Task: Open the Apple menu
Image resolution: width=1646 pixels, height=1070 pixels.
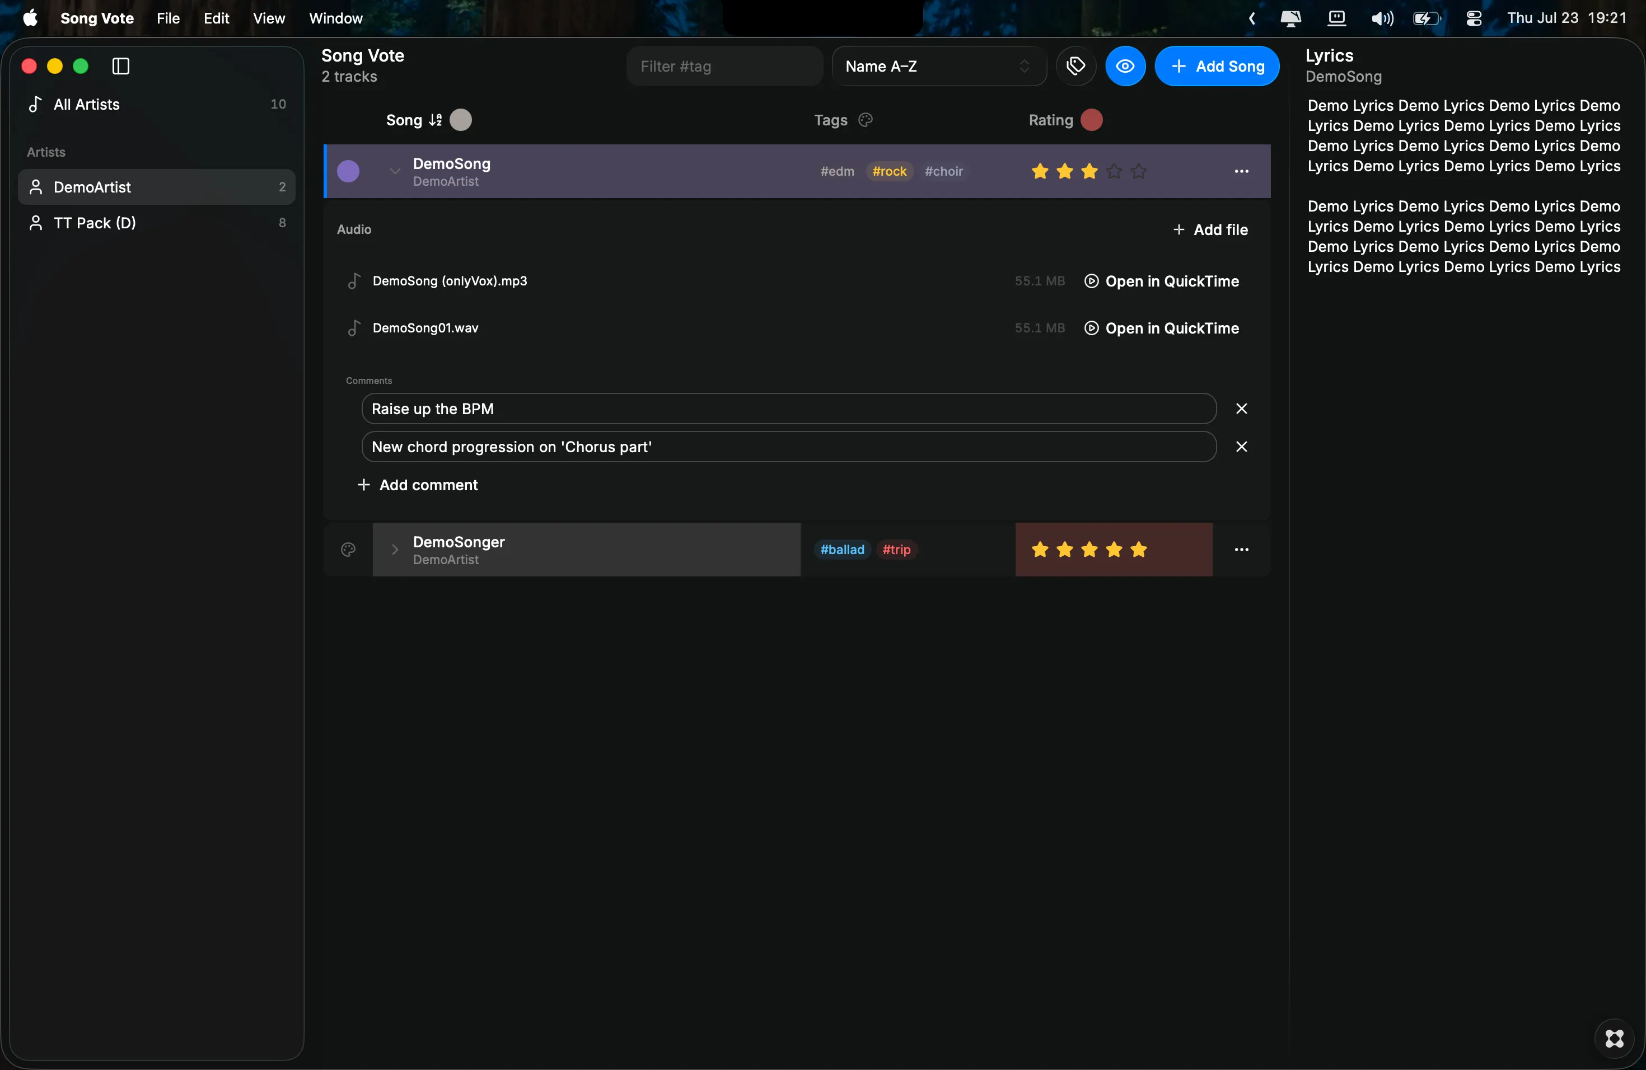Action: [30, 18]
